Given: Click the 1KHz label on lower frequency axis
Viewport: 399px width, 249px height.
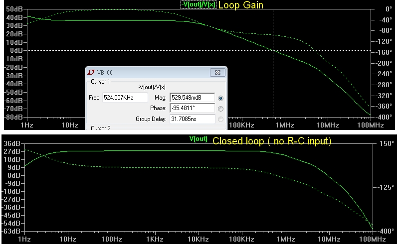Looking at the screenshot, I should pos(155,239).
